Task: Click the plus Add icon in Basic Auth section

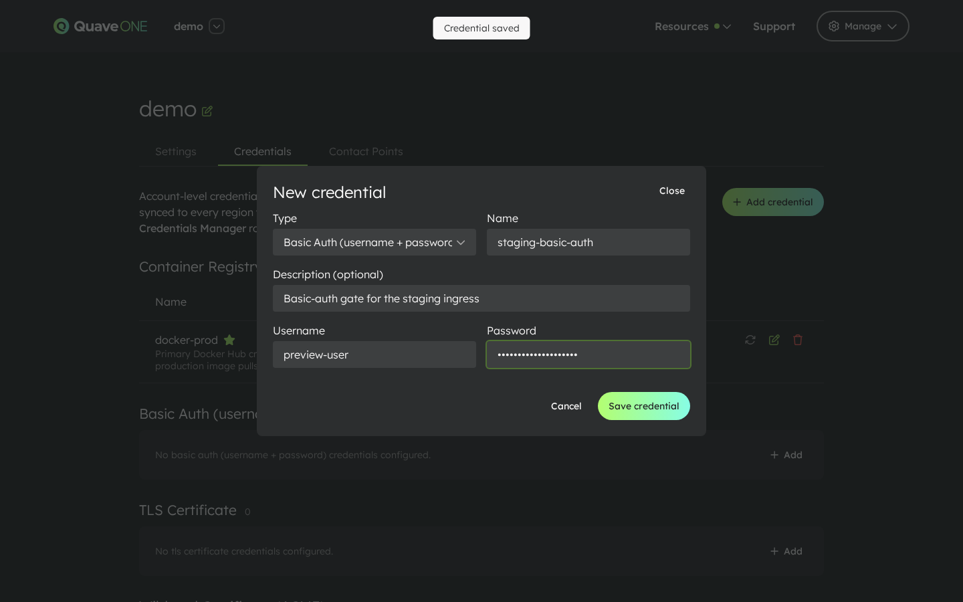Action: tap(774, 455)
